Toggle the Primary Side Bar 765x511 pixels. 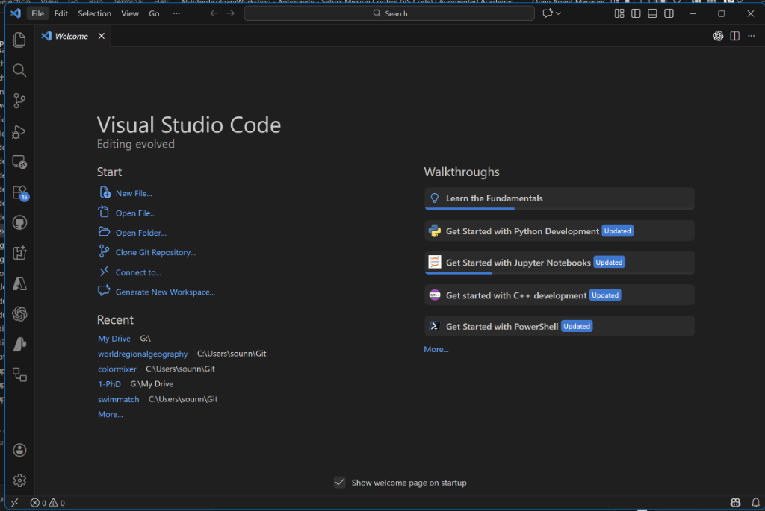636,13
